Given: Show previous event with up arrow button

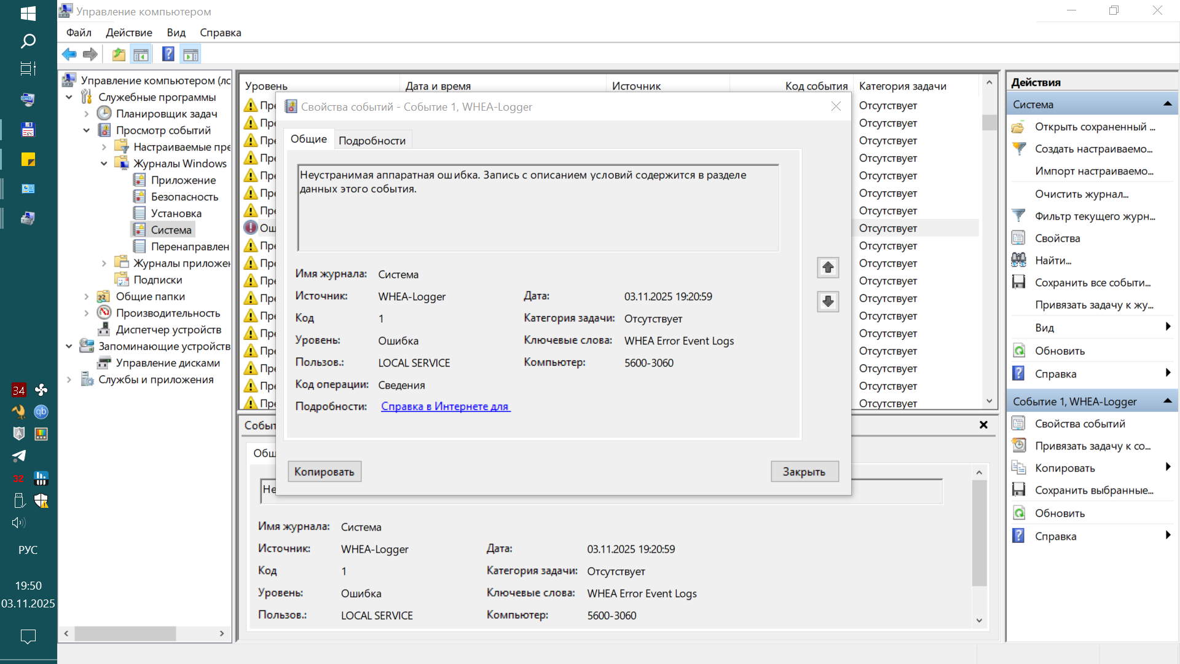Looking at the screenshot, I should click(x=828, y=267).
